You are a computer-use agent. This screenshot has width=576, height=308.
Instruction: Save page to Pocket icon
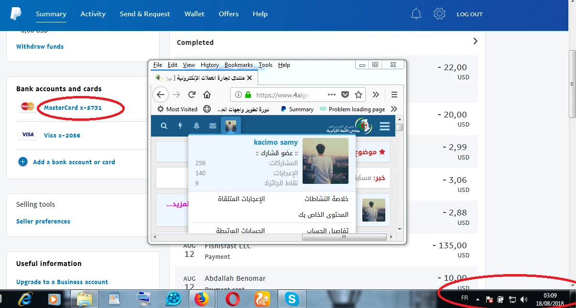(x=345, y=95)
